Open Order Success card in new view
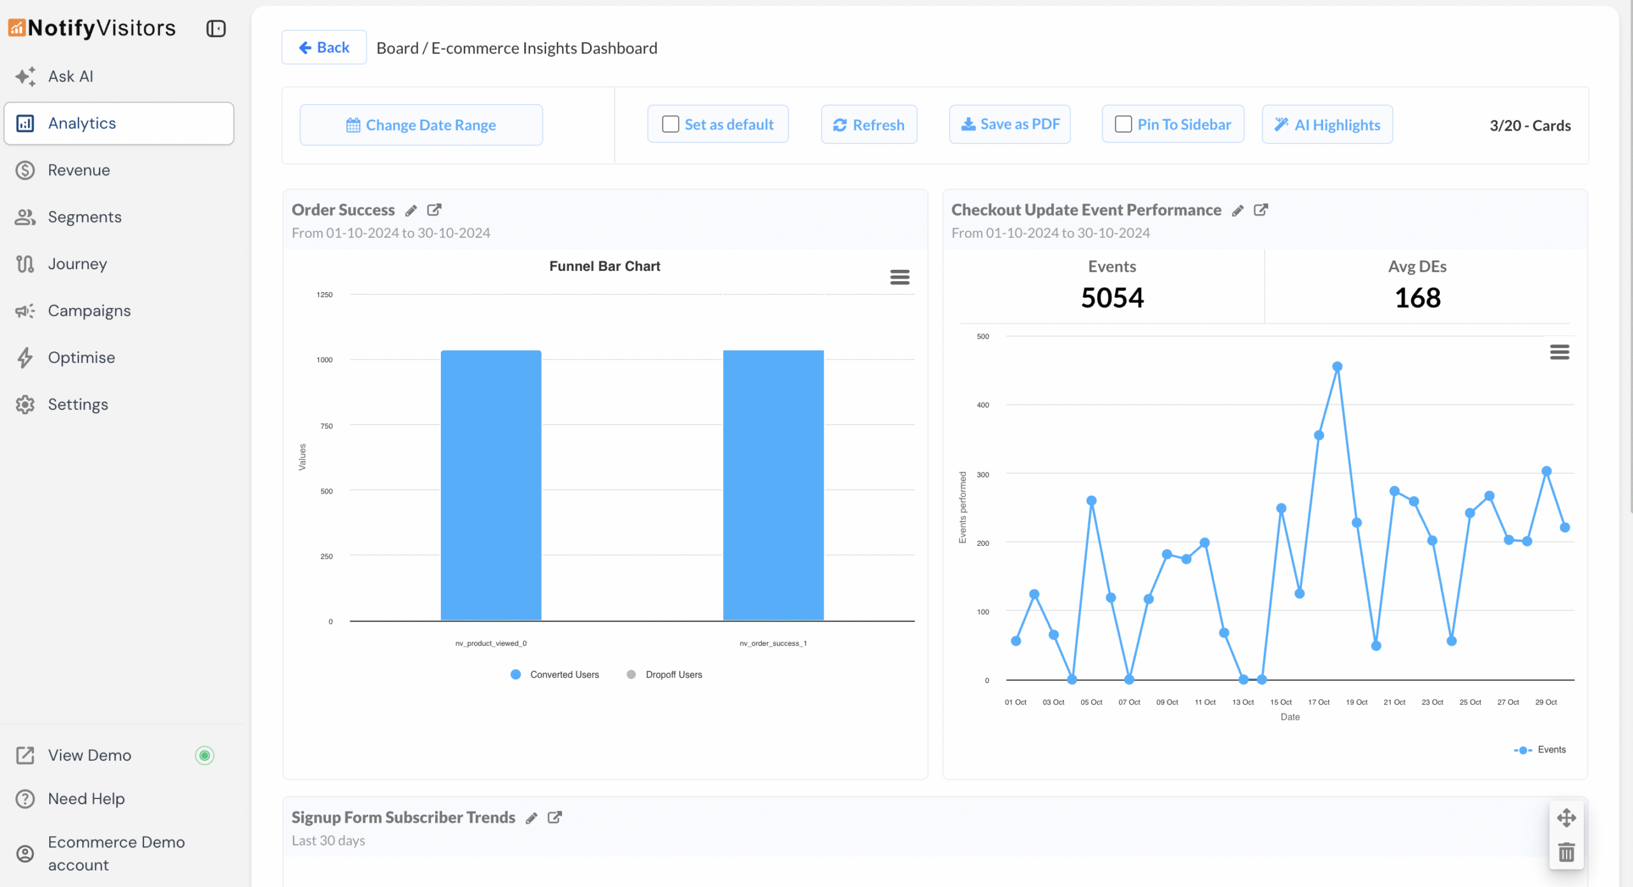The height and width of the screenshot is (887, 1633). click(x=435, y=210)
